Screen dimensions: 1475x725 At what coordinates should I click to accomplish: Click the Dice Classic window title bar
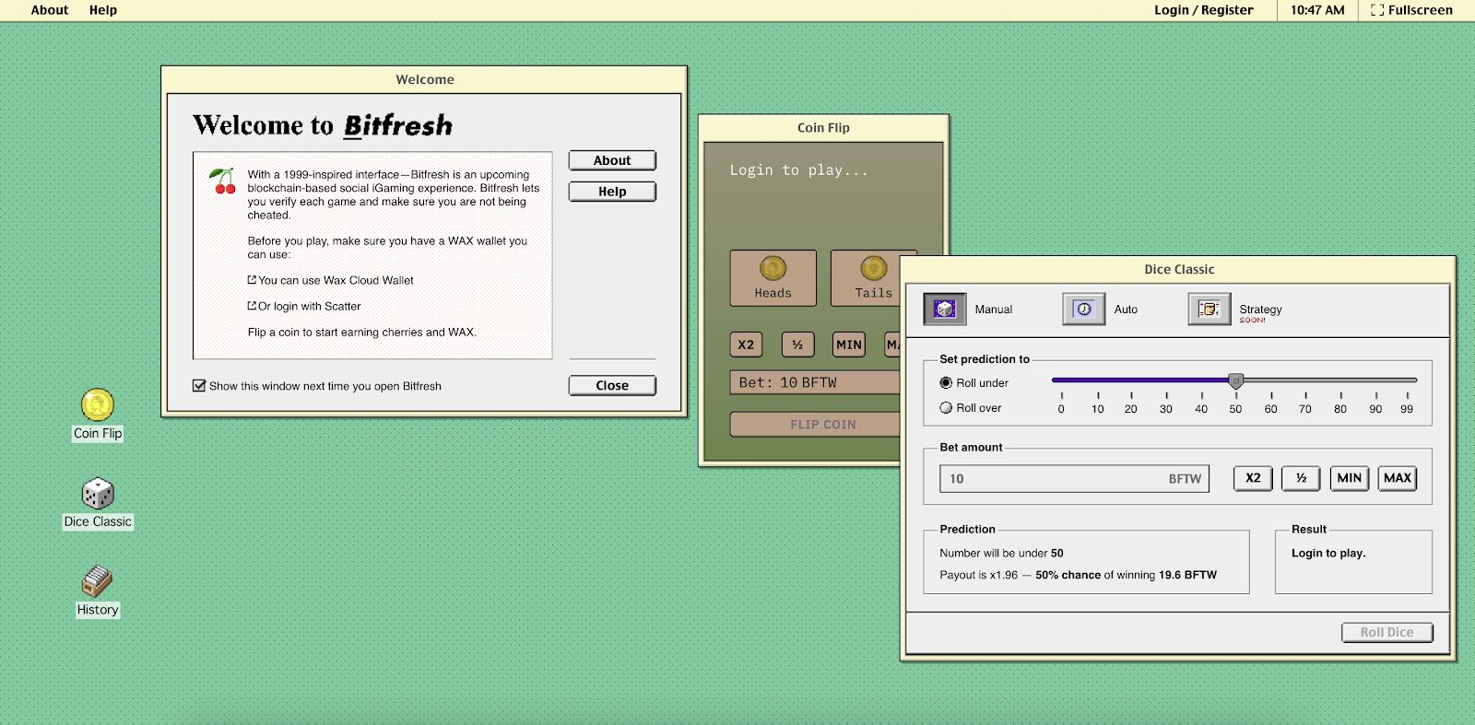1179,269
